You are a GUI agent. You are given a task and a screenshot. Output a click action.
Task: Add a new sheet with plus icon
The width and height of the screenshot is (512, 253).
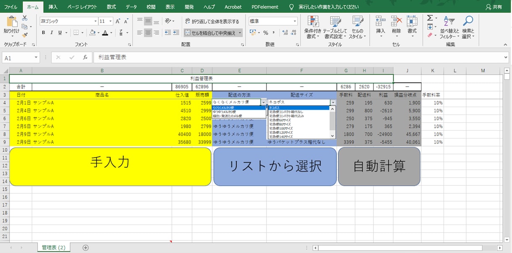[x=86, y=248]
